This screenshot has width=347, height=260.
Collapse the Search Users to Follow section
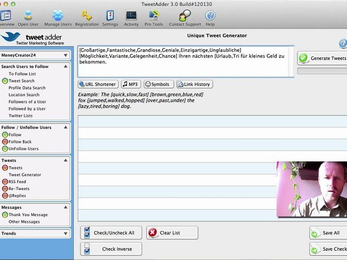[x=66, y=67]
